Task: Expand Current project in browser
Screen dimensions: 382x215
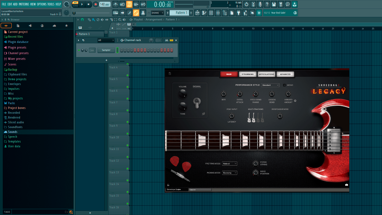Action: click(x=18, y=32)
